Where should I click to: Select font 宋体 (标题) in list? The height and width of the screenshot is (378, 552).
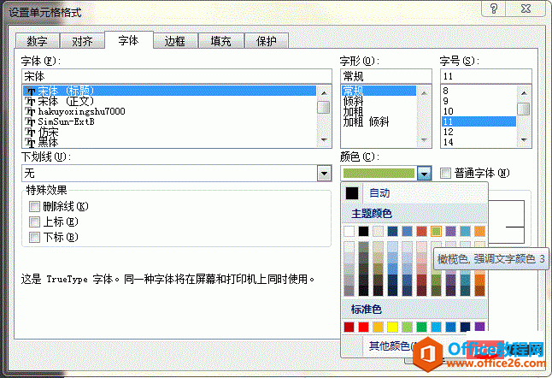[170, 91]
